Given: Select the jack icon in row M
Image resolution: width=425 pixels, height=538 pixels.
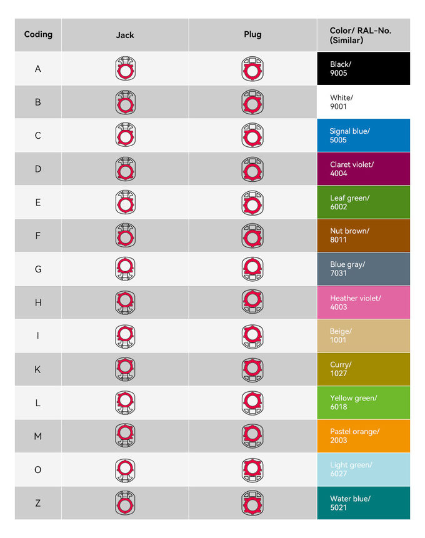Looking at the screenshot, I should click(x=125, y=436).
